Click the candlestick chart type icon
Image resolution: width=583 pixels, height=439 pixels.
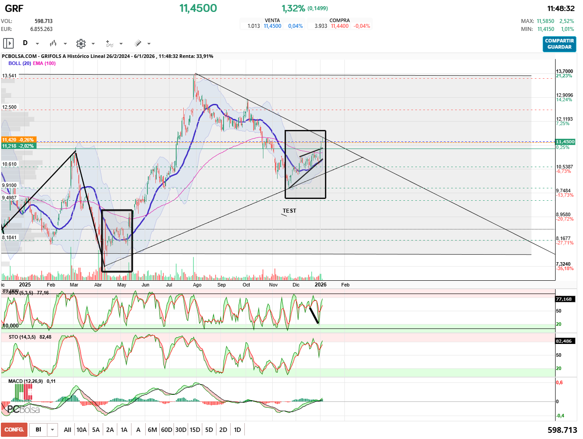[53, 43]
